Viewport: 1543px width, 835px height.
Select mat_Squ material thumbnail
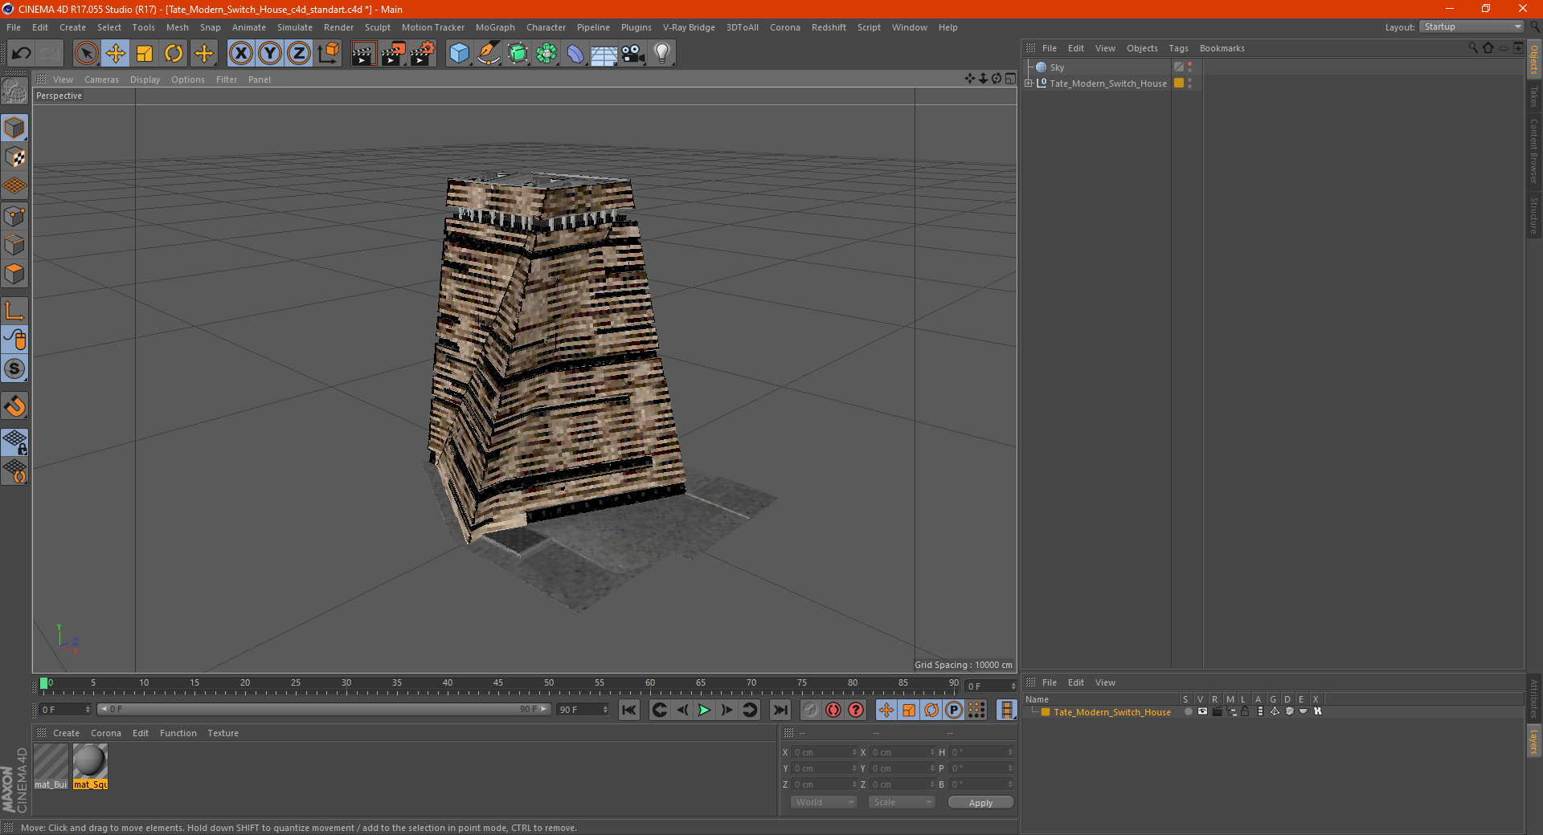[x=90, y=767]
